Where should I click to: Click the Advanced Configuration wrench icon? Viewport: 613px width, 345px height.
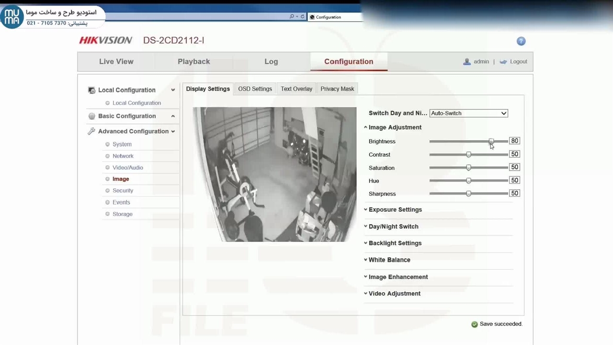[91, 131]
